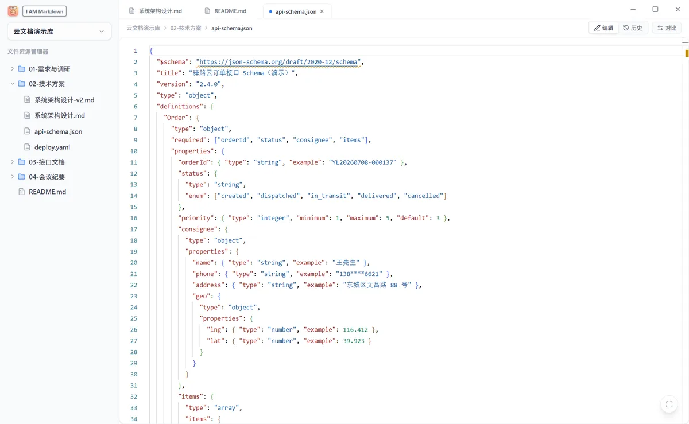Click the "address" example 东城区文昌路 88 号

[x=377, y=285]
